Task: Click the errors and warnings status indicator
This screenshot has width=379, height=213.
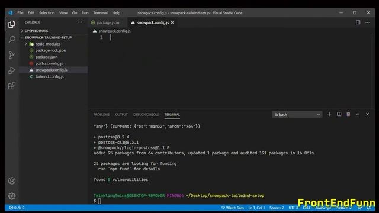Action: coord(17,208)
